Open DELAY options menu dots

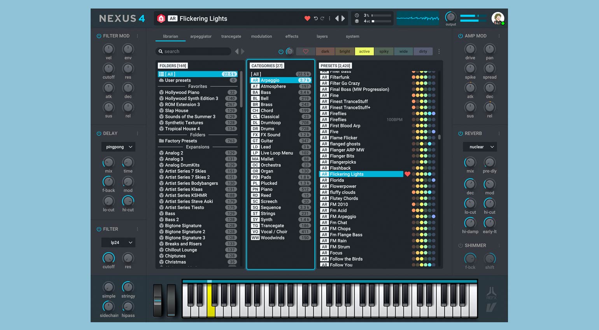pyautogui.click(x=137, y=133)
